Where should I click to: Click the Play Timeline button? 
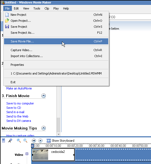pyautogui.click(x=40, y=141)
